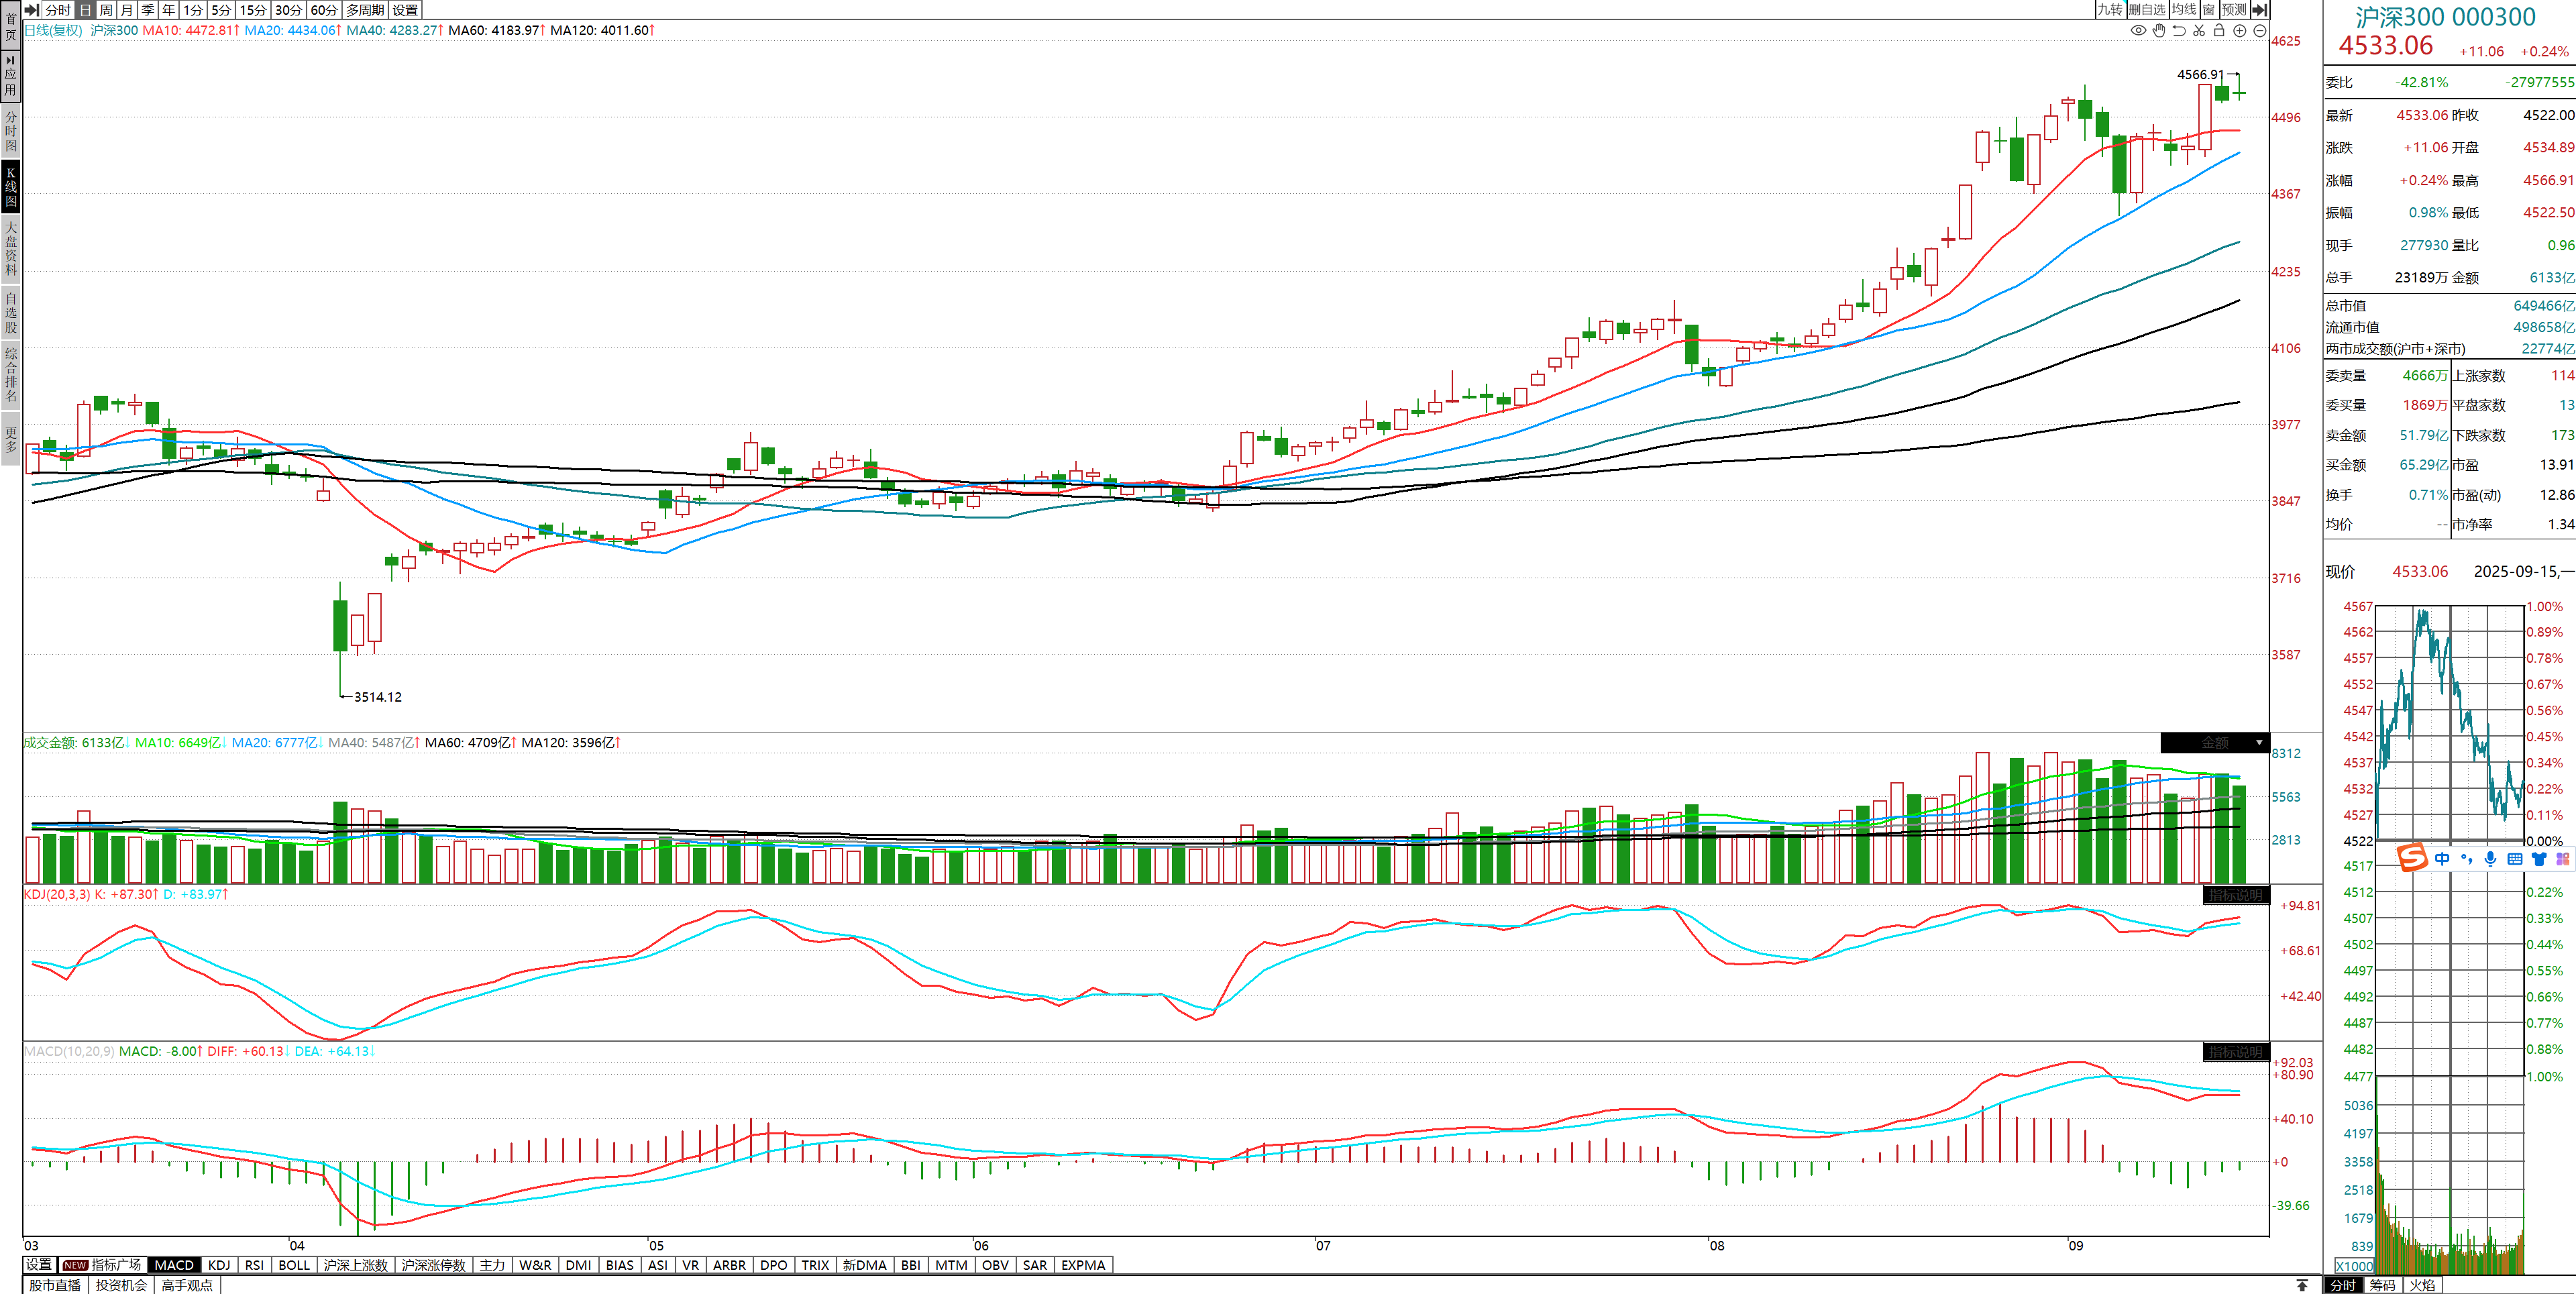The height and width of the screenshot is (1294, 2576).
Task: Select the 周 weekly period tab
Action: point(106,9)
